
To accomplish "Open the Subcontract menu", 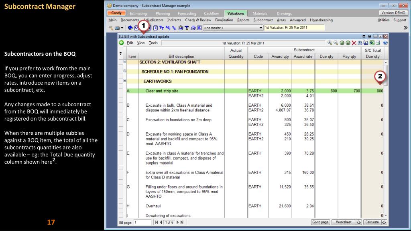I will [263, 20].
